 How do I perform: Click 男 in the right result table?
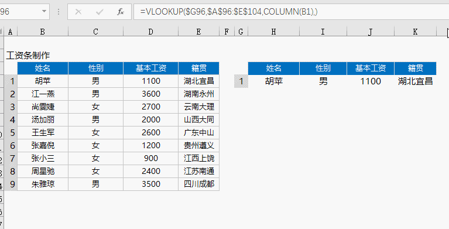pos(323,81)
